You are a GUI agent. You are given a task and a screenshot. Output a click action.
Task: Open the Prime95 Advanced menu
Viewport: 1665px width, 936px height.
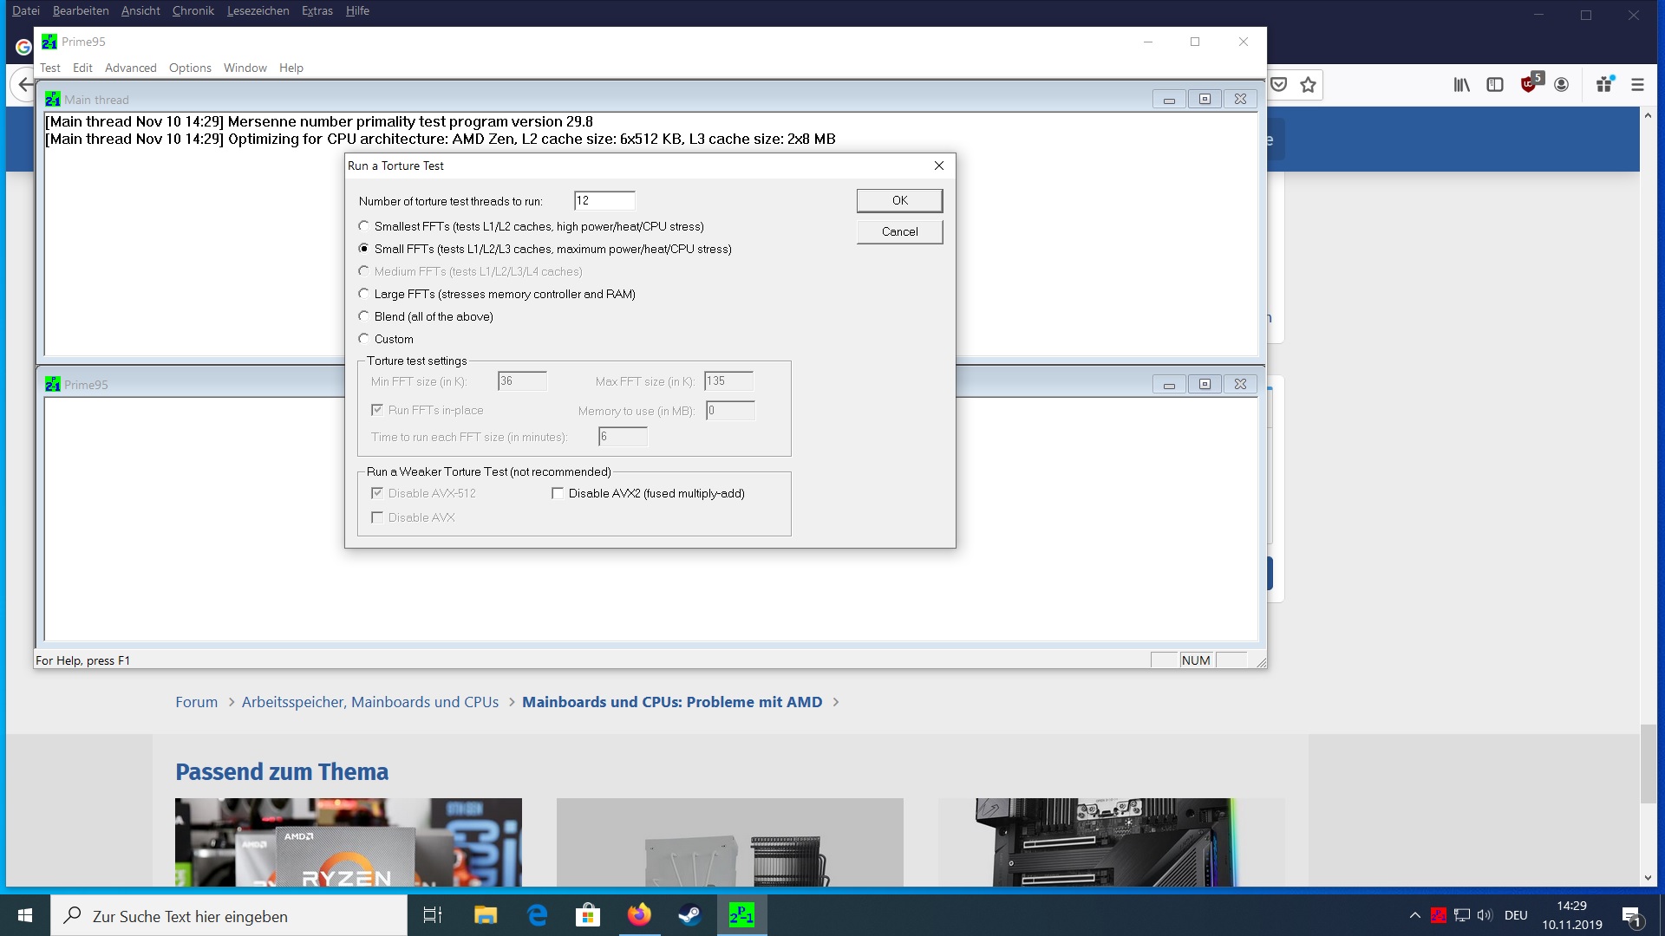(x=130, y=68)
